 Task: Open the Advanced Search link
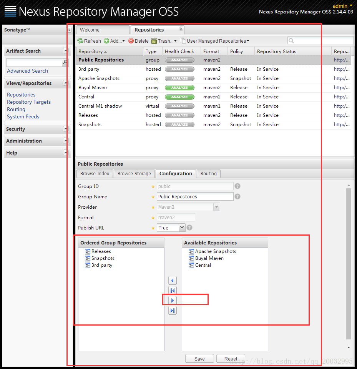(27, 71)
